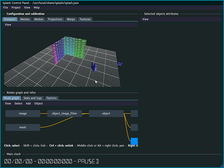Click the highlighted blue node

tap(134, 141)
